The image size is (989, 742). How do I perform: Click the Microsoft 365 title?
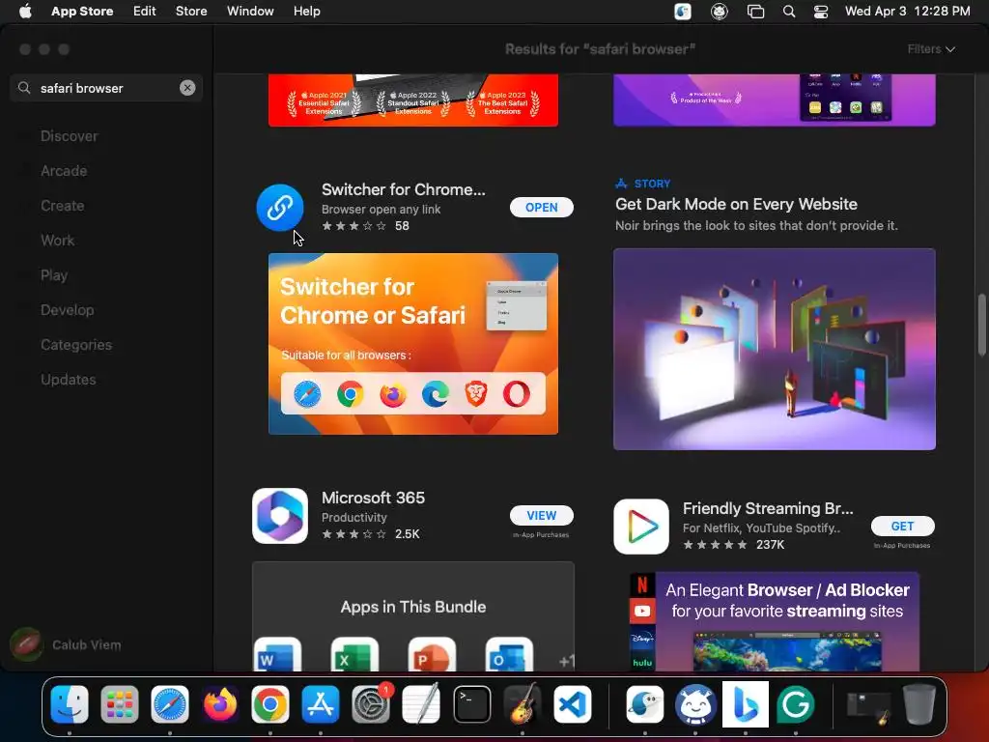coord(373,498)
